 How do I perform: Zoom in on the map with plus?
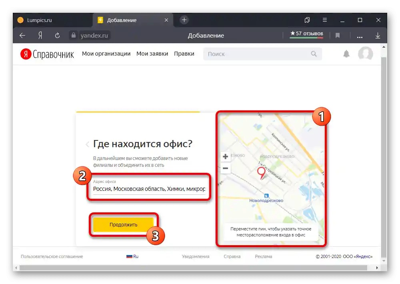(225, 156)
